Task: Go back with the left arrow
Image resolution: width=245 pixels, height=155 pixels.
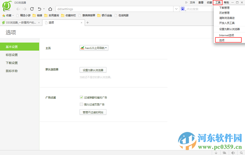Action: (18, 9)
